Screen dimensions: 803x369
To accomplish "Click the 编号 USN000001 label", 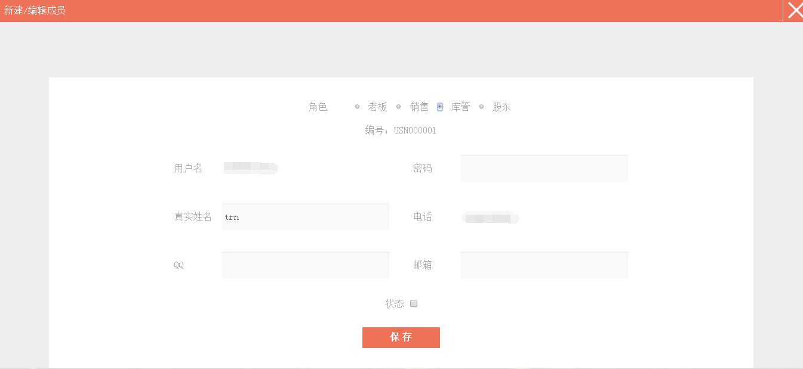I will coord(401,131).
